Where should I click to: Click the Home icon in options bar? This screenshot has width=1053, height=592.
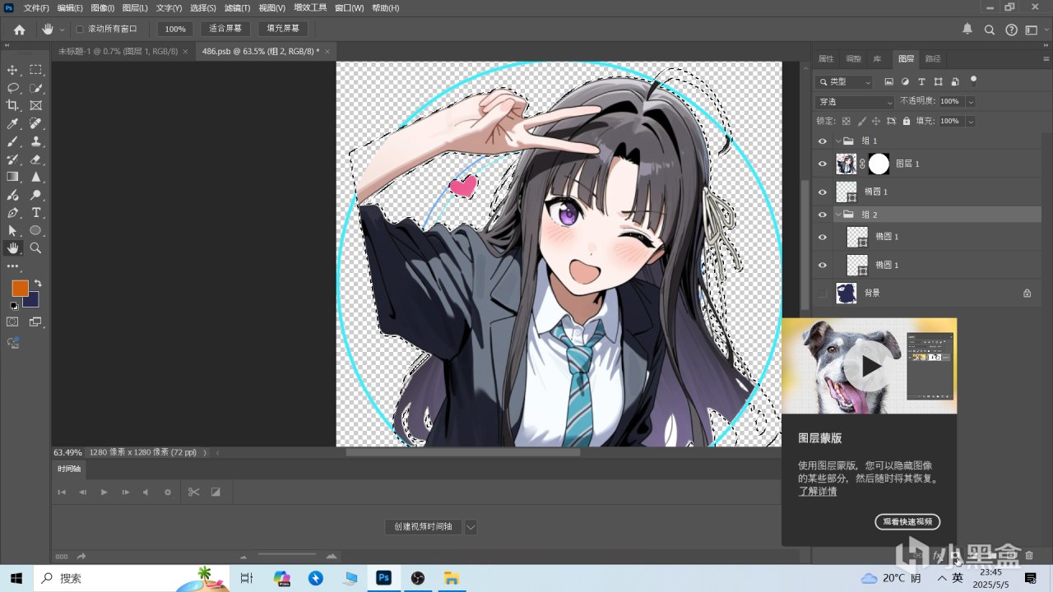(19, 30)
